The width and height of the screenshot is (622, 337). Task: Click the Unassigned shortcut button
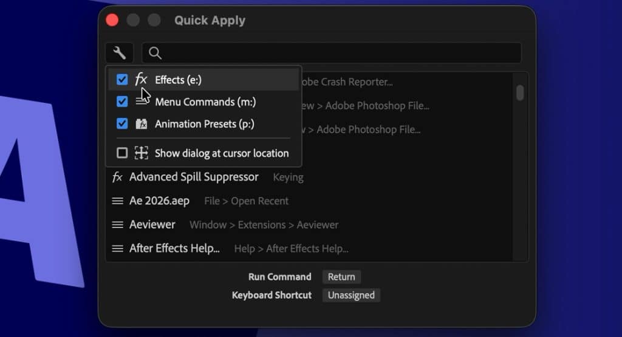click(351, 295)
